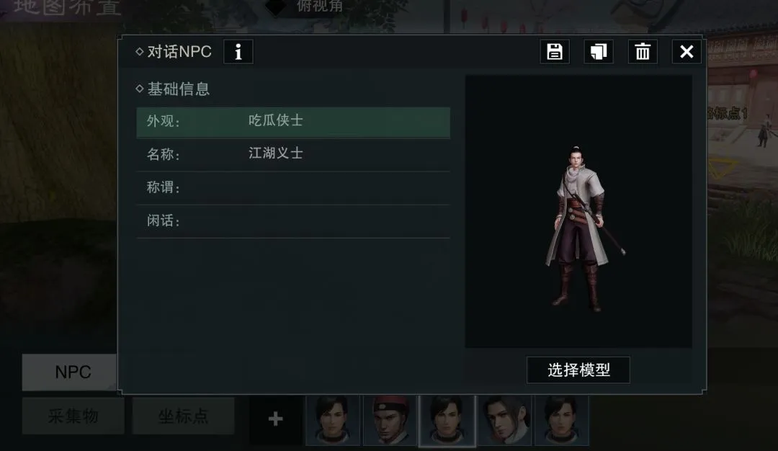
Task: Close the 对话NPC dialog panel
Action: pyautogui.click(x=687, y=52)
